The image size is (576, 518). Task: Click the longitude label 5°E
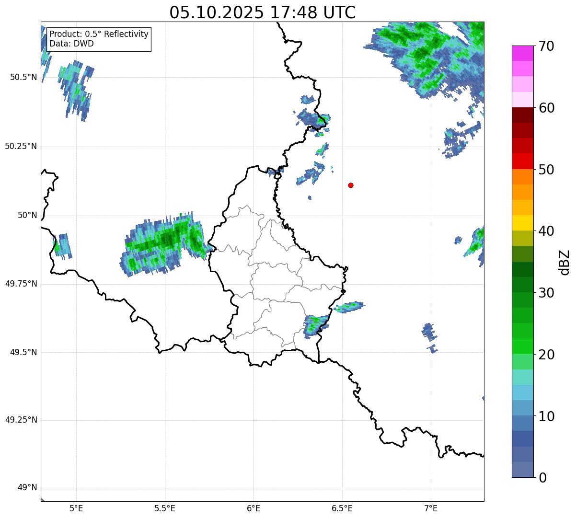[x=76, y=508]
